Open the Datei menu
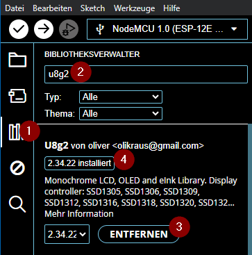Image resolution: width=252 pixels, height=255 pixels. (15, 8)
